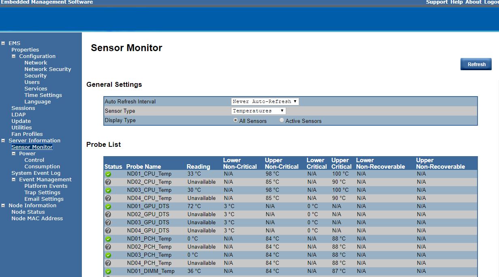Open the Sensor Type dropdown
The height and width of the screenshot is (277, 499).
[259, 111]
